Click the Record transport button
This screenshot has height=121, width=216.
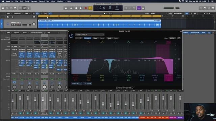click(x=86, y=8)
